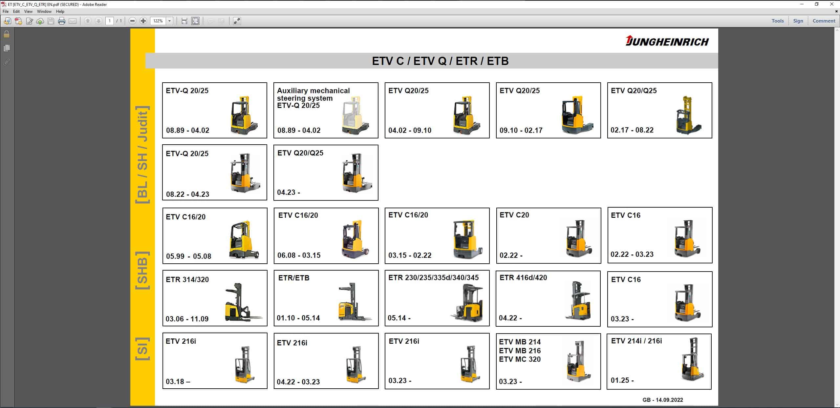Open the ETV 216i 03.18 card
The height and width of the screenshot is (408, 840).
(215, 361)
